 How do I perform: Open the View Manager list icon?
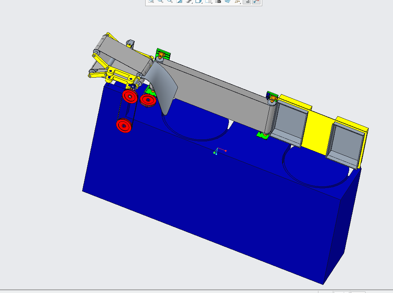pos(209,1)
